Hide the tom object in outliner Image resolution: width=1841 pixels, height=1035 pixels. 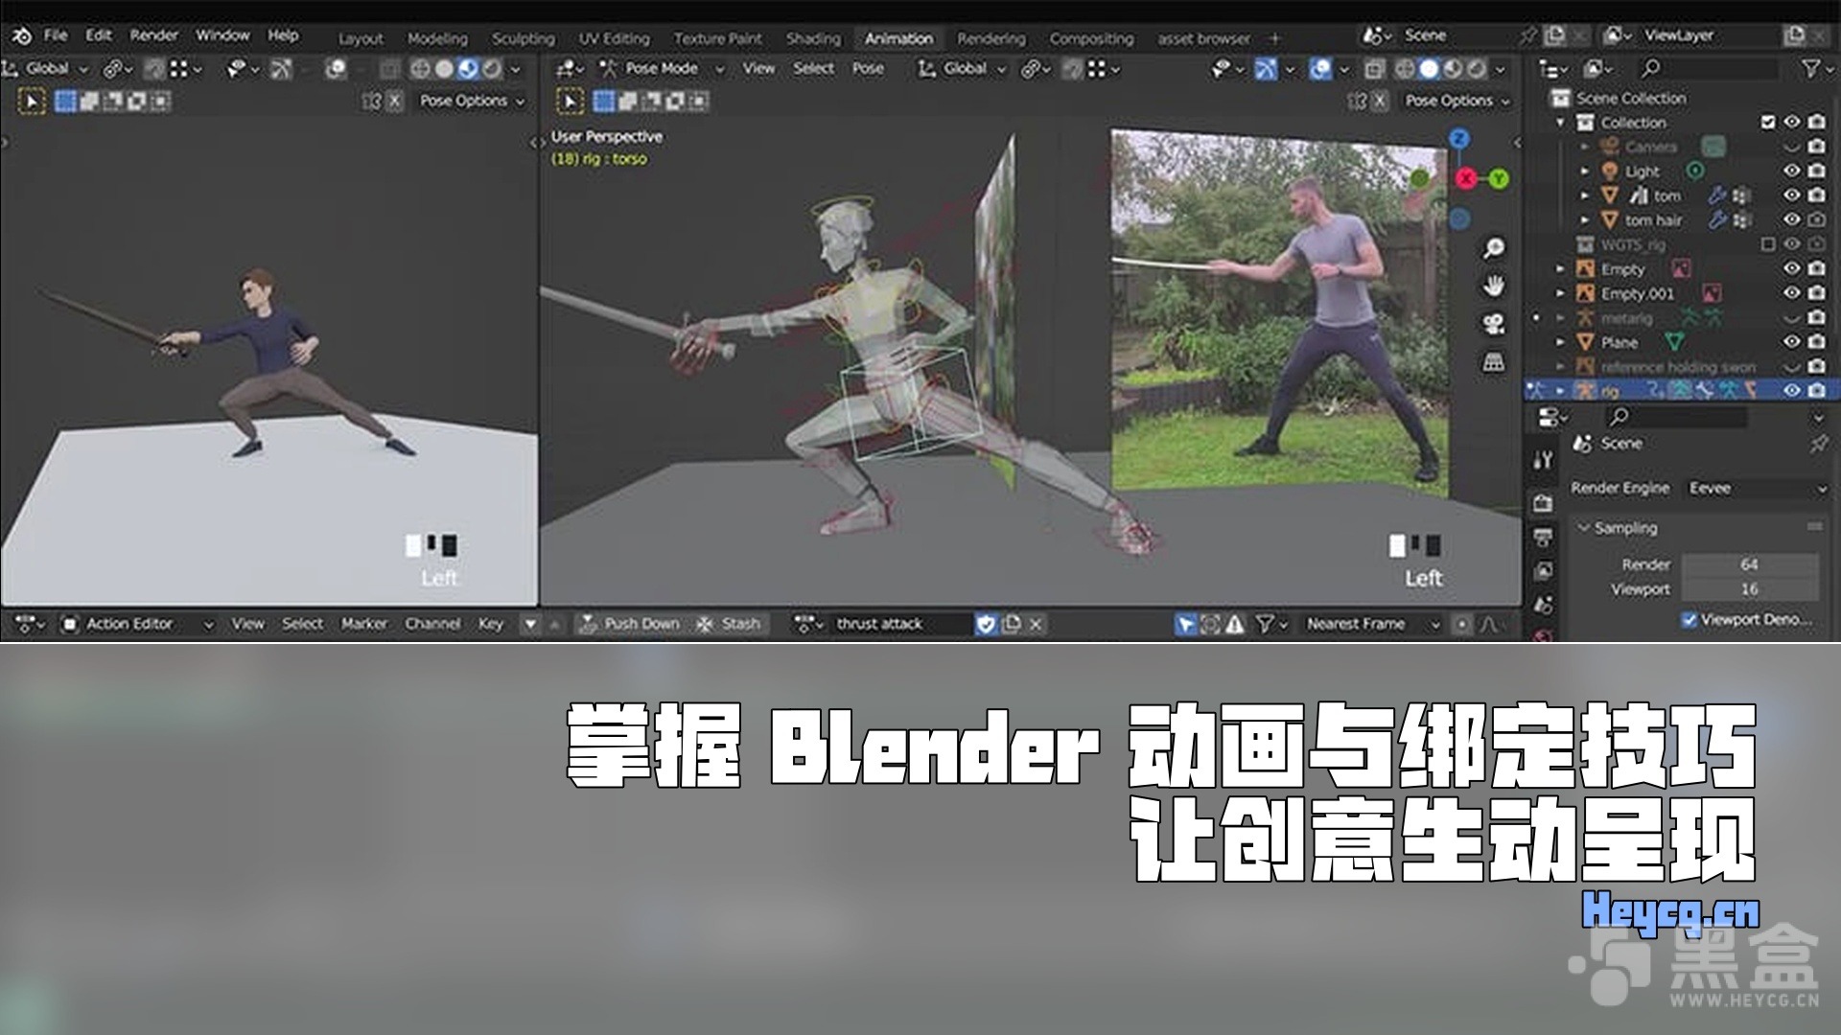pos(1791,195)
